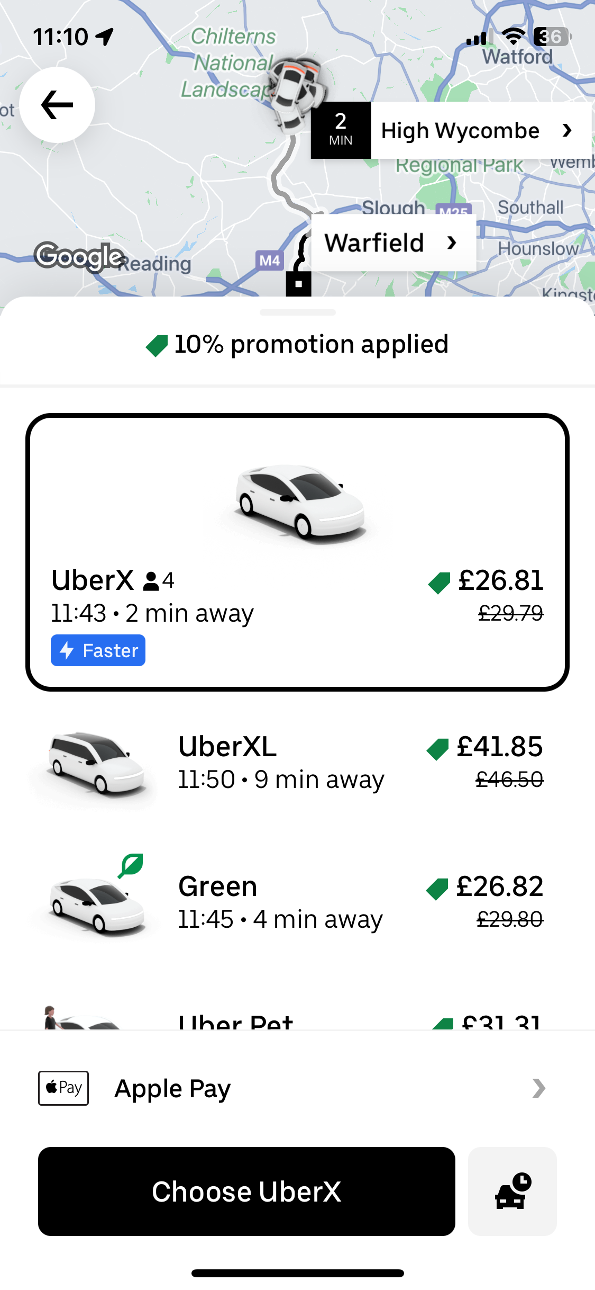Tap the Apple Pay logo icon
595x1290 pixels.
[63, 1088]
